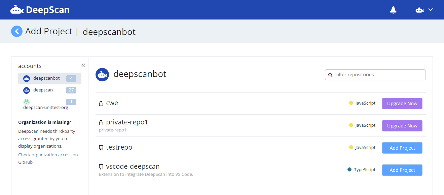The image size is (444, 195).
Task: Click the search magnifier icon
Action: [x=330, y=75]
